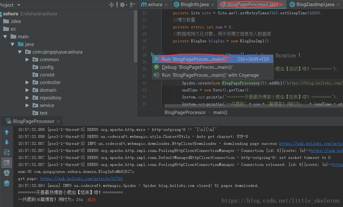This screenshot has width=343, height=207.
Task: Click fold marker at line 28
Action: 161,54
